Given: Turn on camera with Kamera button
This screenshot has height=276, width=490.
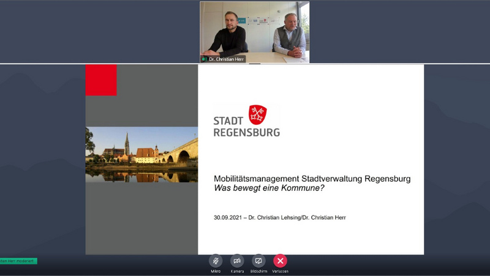Looking at the screenshot, I should click(x=237, y=261).
